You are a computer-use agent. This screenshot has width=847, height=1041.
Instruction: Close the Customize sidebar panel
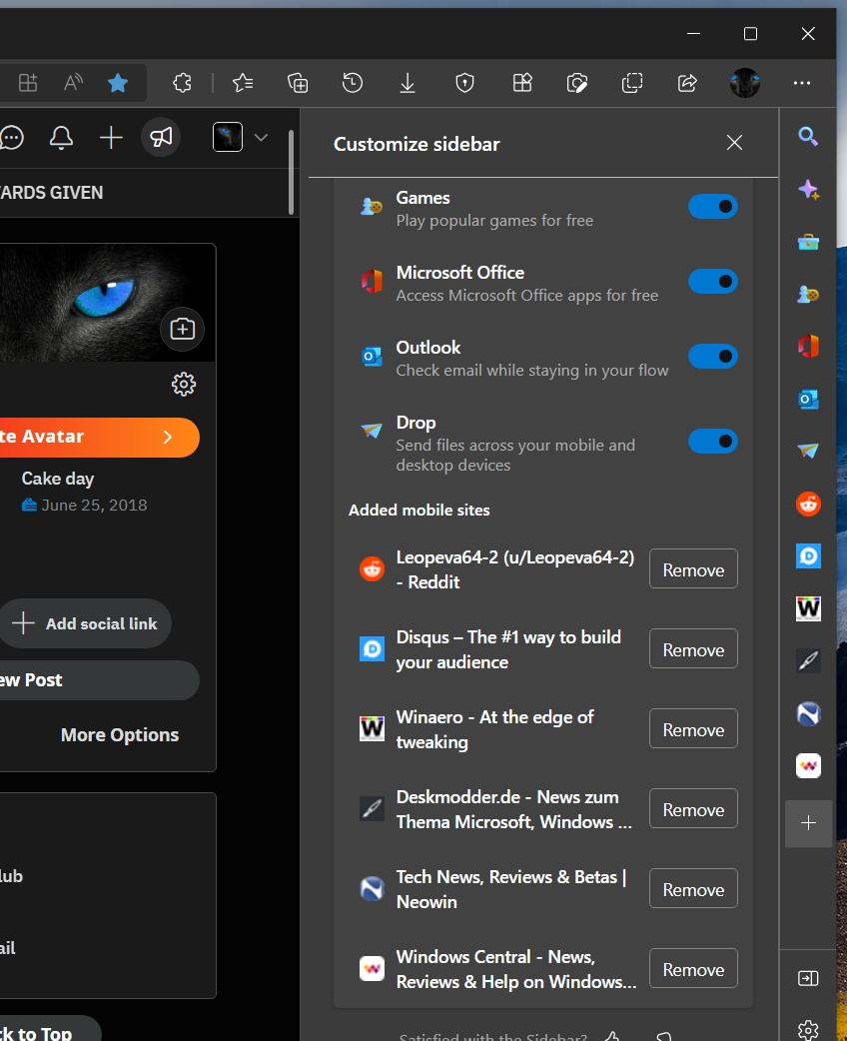click(x=734, y=143)
